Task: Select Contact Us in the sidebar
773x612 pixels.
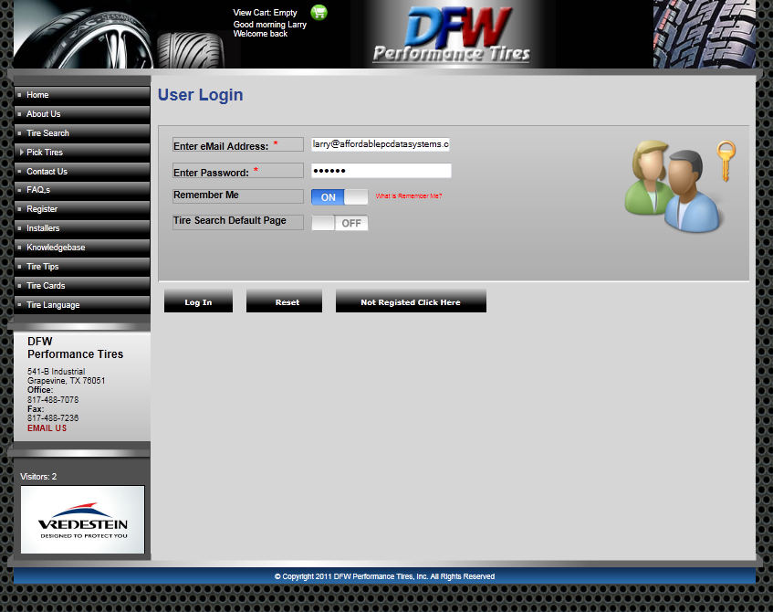Action: pyautogui.click(x=47, y=172)
